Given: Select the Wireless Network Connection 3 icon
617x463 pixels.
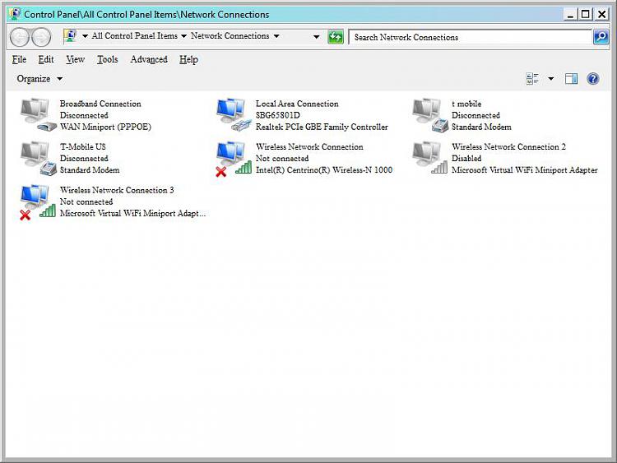Looking at the screenshot, I should [37, 201].
